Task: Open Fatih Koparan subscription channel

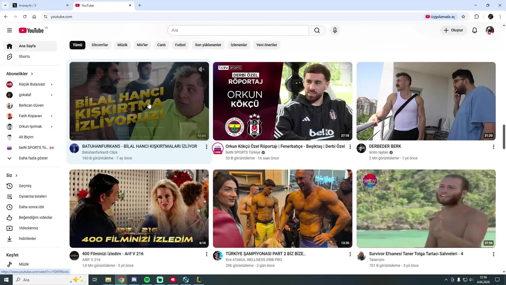Action: point(30,116)
